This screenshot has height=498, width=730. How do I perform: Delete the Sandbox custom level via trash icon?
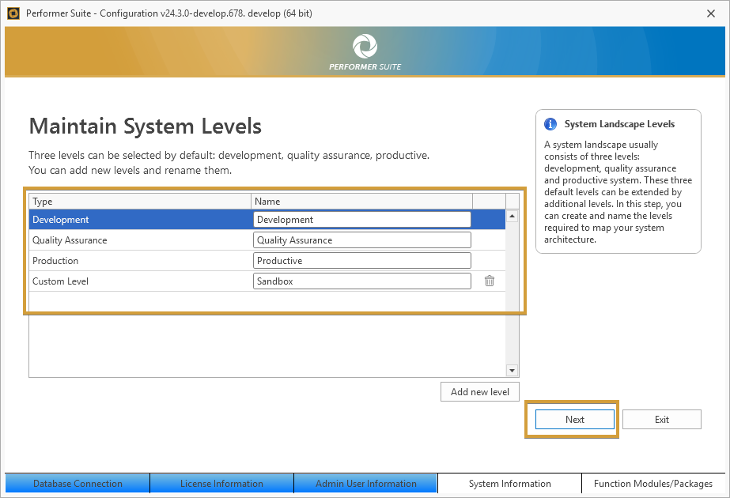[490, 281]
